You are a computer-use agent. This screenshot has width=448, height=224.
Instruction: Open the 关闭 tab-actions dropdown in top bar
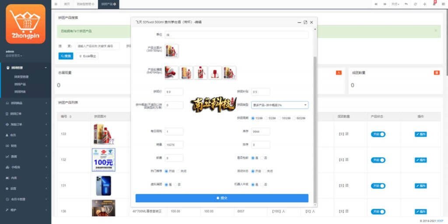click(x=395, y=4)
